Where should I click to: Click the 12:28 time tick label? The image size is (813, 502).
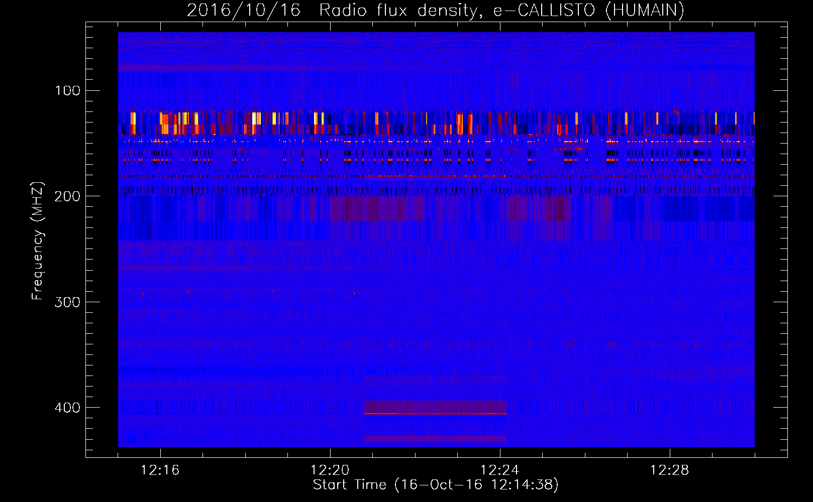[x=670, y=470]
